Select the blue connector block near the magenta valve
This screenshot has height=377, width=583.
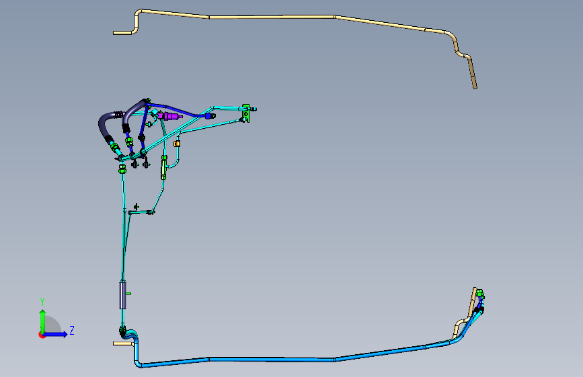tap(209, 116)
